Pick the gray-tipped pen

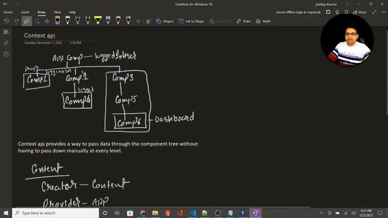coord(108,20)
